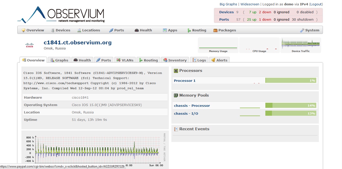Screen dimensions: 342x169
Task: Click the Logout link
Action: (316, 4)
